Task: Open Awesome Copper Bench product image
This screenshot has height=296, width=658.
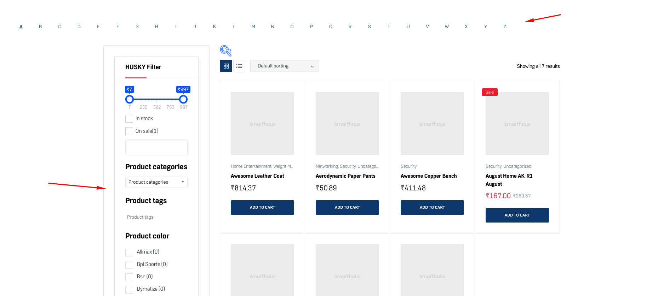Action: click(432, 124)
